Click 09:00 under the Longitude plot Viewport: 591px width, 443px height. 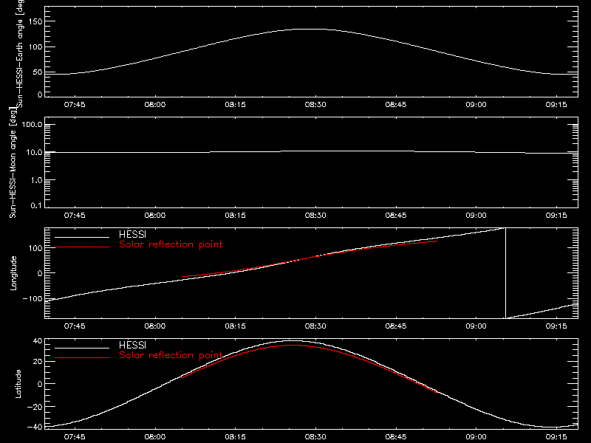point(476,326)
